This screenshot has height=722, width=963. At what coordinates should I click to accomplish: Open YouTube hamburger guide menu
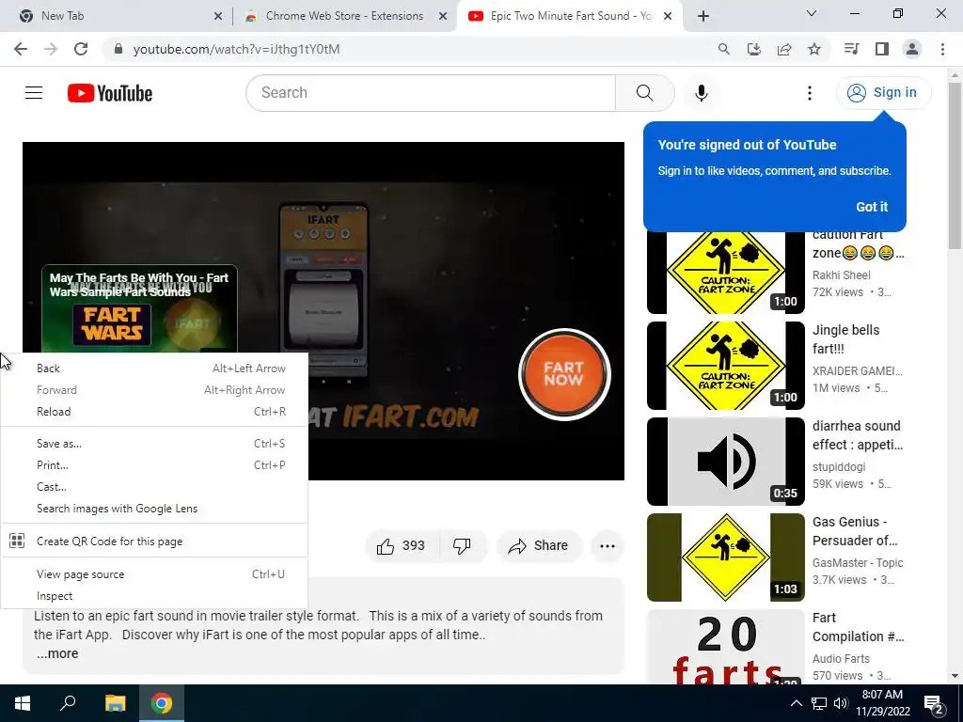point(34,93)
